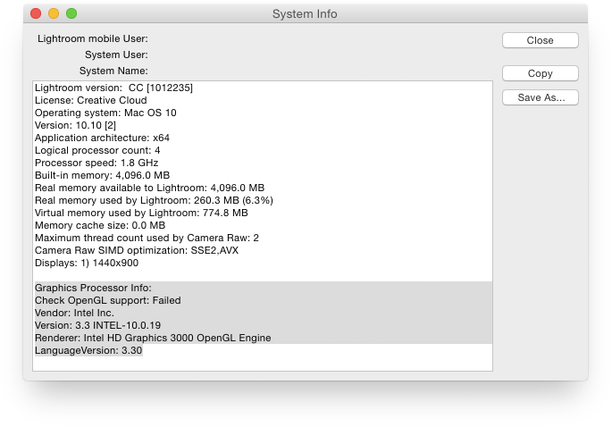Close window with red button

click(x=36, y=14)
